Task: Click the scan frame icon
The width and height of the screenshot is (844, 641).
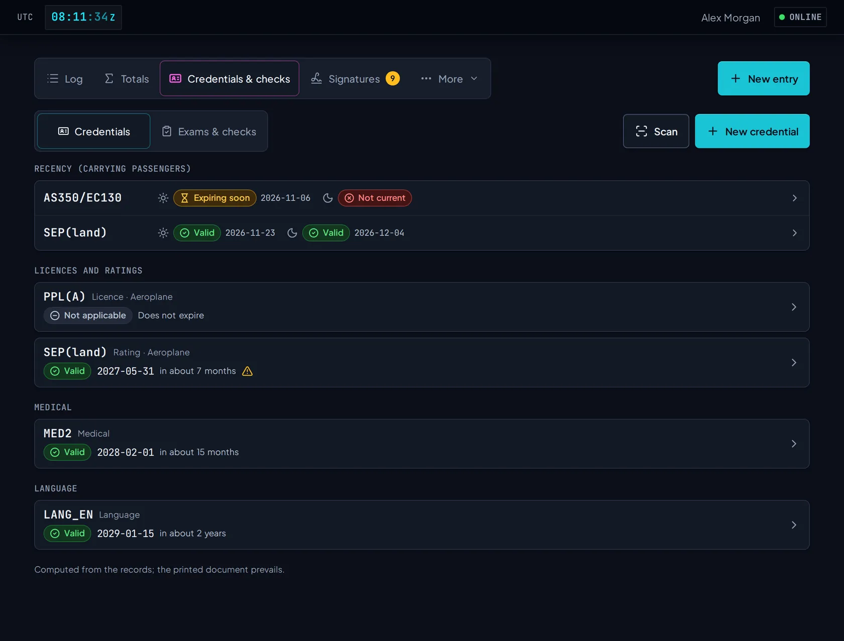Action: tap(642, 132)
